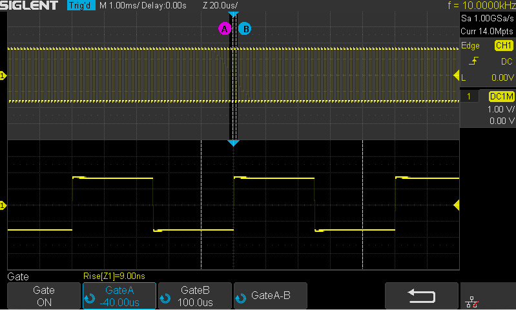Click trigger level arrow in zoom window

click(x=456, y=205)
